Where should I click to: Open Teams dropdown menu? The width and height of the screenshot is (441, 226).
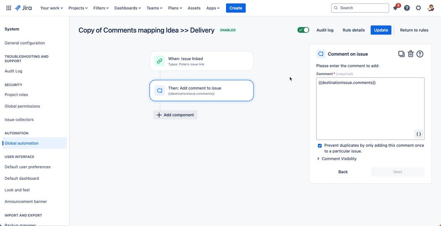coord(155,8)
